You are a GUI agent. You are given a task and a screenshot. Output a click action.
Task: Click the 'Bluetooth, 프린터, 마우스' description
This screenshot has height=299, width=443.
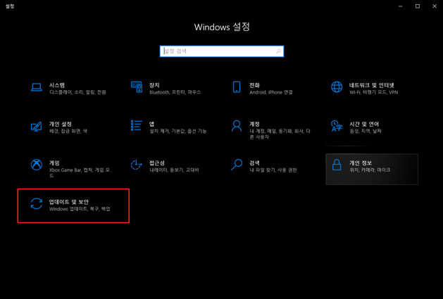175,92
